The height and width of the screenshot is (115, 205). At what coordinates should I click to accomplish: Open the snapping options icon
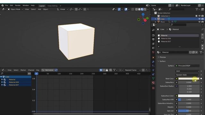pyautogui.click(x=80, y=9)
